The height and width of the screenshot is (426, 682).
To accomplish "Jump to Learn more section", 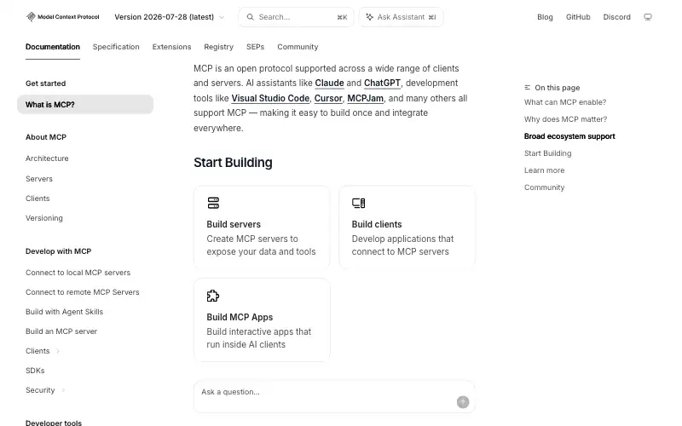I will pos(544,170).
